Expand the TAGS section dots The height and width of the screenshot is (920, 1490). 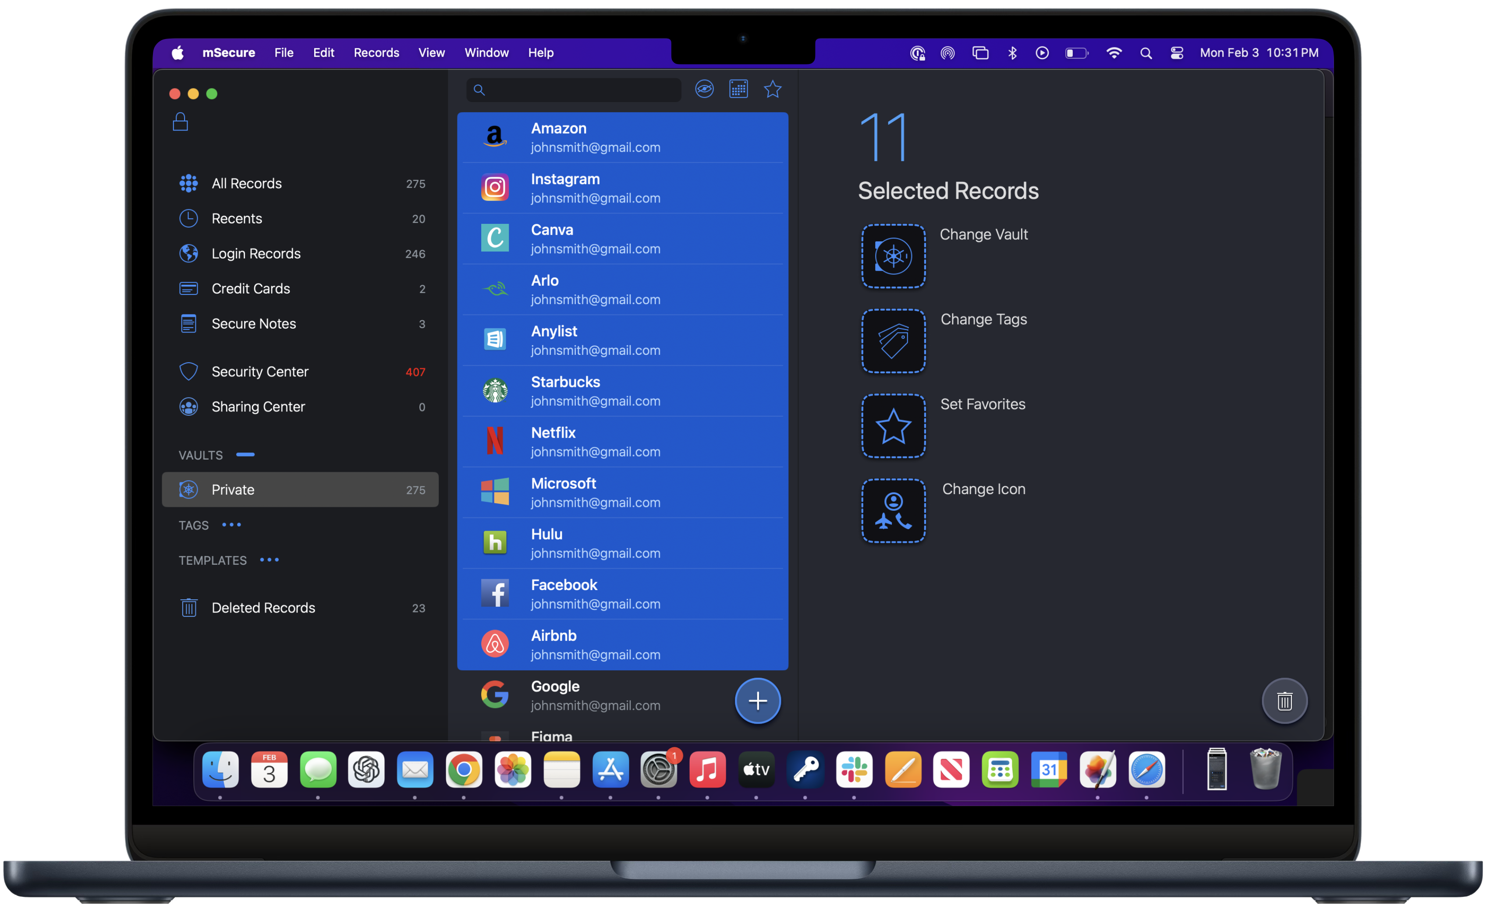pos(231,524)
